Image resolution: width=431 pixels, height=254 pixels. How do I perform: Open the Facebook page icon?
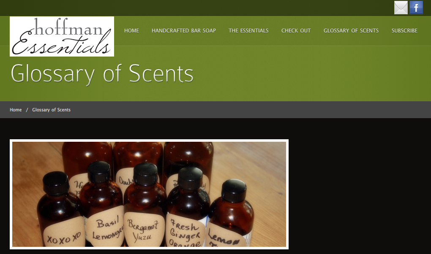pyautogui.click(x=416, y=8)
